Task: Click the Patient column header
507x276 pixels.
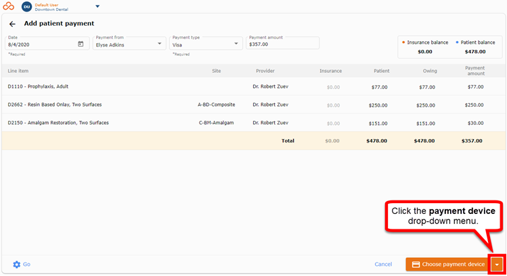Action: coord(382,71)
